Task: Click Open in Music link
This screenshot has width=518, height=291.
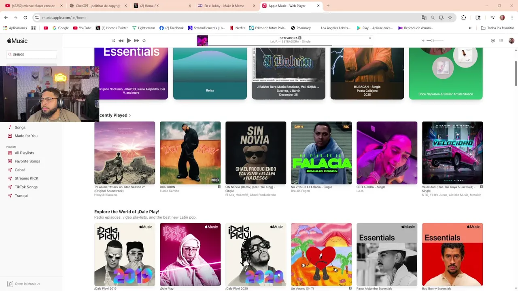Action: click(24, 284)
